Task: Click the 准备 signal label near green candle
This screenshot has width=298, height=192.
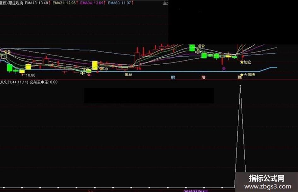Action: 201,46
